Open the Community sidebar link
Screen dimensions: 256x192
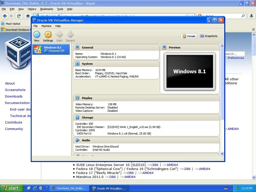(14, 129)
